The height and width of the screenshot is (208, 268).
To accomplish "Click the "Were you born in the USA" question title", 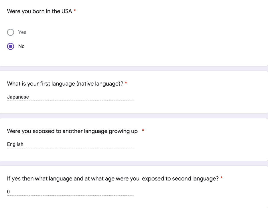I will (40, 11).
